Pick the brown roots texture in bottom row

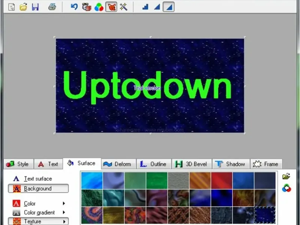178,215
